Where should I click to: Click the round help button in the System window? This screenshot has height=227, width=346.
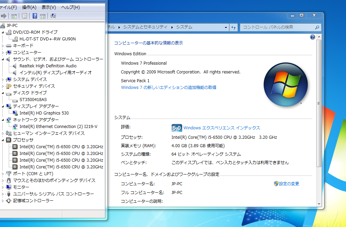pos(313,37)
